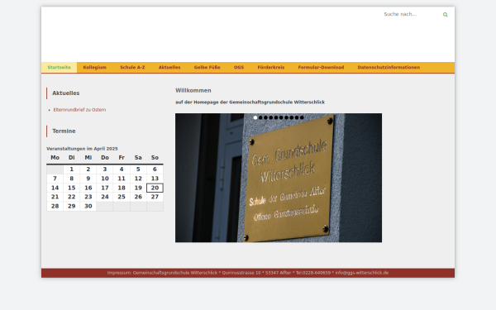Select day 14 in the April calendar
Viewport: 496px width, 310px height.
point(55,188)
